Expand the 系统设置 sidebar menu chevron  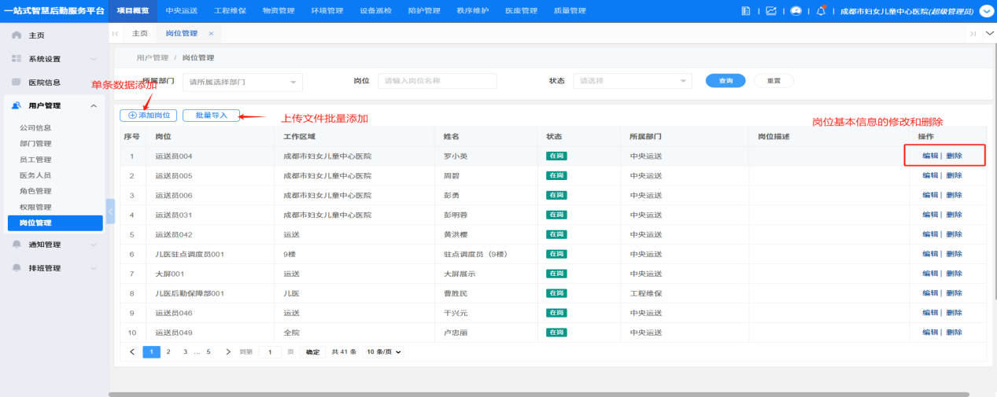(x=94, y=59)
